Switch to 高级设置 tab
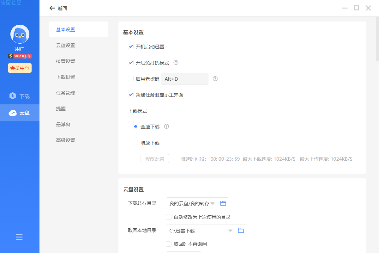The height and width of the screenshot is (253, 379). coord(79,140)
